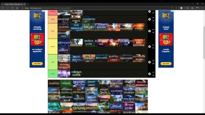Select the Ashenvale zone tile
Image resolution: width=205 pixels, height=115 pixels.
pos(76,42)
